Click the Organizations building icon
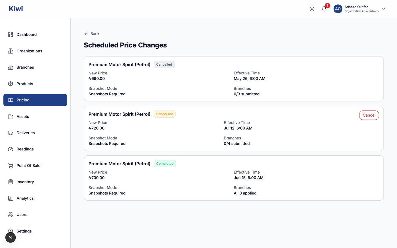Image resolution: width=397 pixels, height=248 pixels. [10, 51]
